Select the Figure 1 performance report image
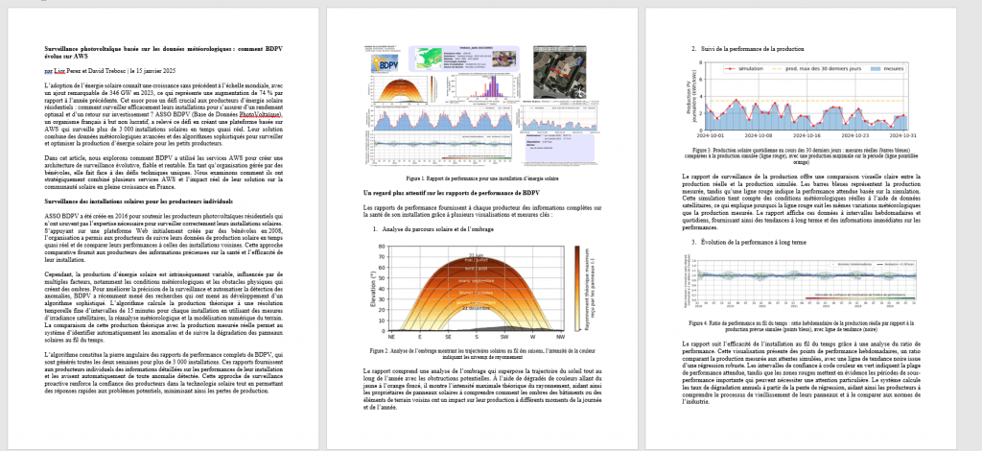Viewport: 982px width, 451px height. [x=481, y=106]
